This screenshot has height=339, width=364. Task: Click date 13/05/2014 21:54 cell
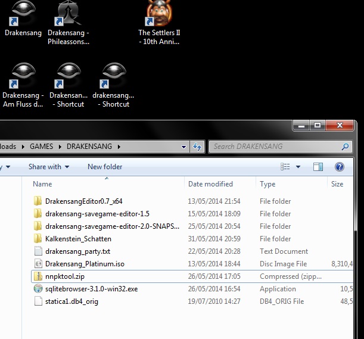(x=214, y=201)
